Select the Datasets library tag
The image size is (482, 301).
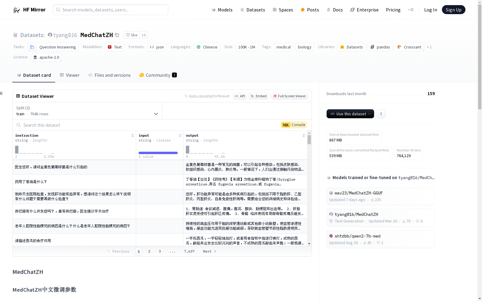point(352,47)
